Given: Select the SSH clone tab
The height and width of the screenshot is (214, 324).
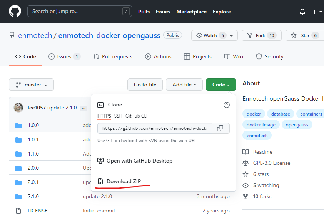Looking at the screenshot, I should tap(118, 116).
